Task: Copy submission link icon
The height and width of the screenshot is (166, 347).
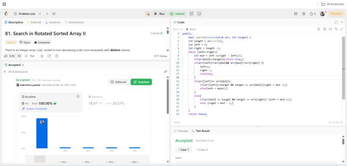Action: [165, 72]
